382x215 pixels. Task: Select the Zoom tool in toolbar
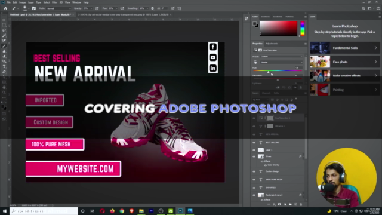click(x=4, y=93)
